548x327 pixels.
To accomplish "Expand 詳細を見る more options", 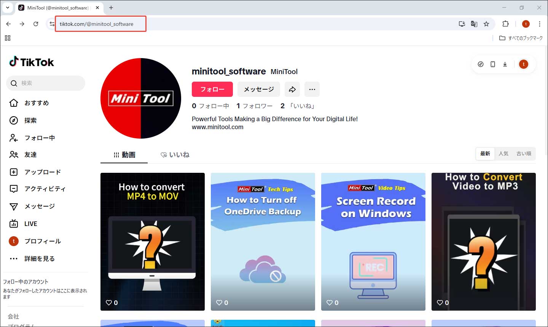I will pyautogui.click(x=32, y=259).
